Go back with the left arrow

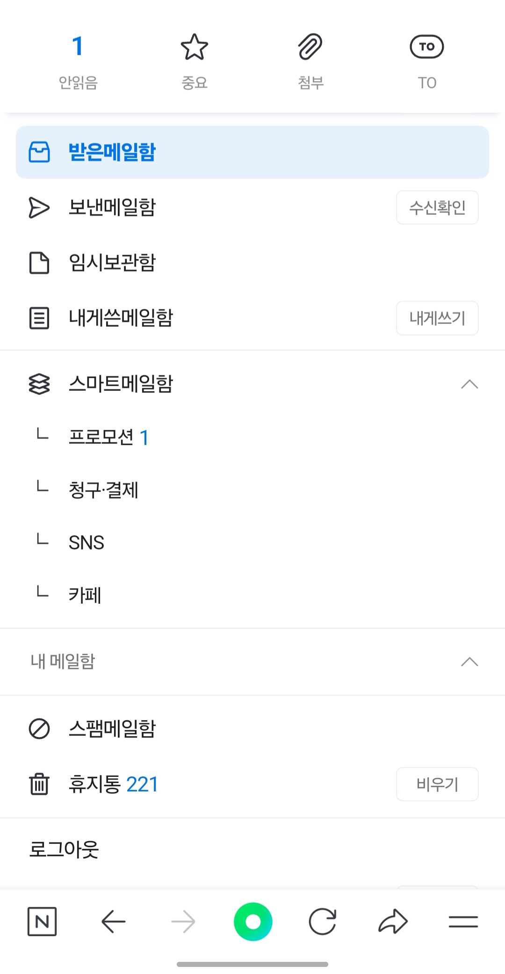pos(113,922)
